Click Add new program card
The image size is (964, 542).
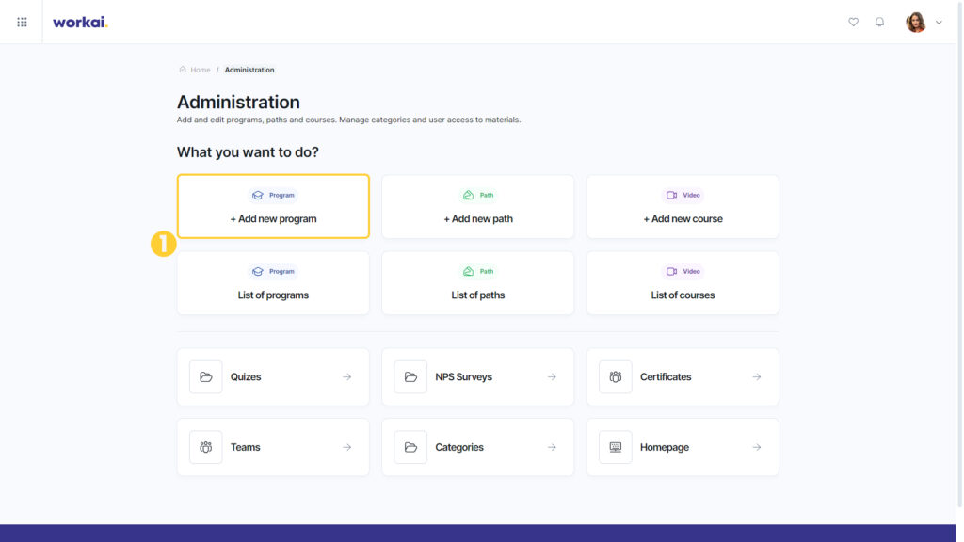(273, 206)
